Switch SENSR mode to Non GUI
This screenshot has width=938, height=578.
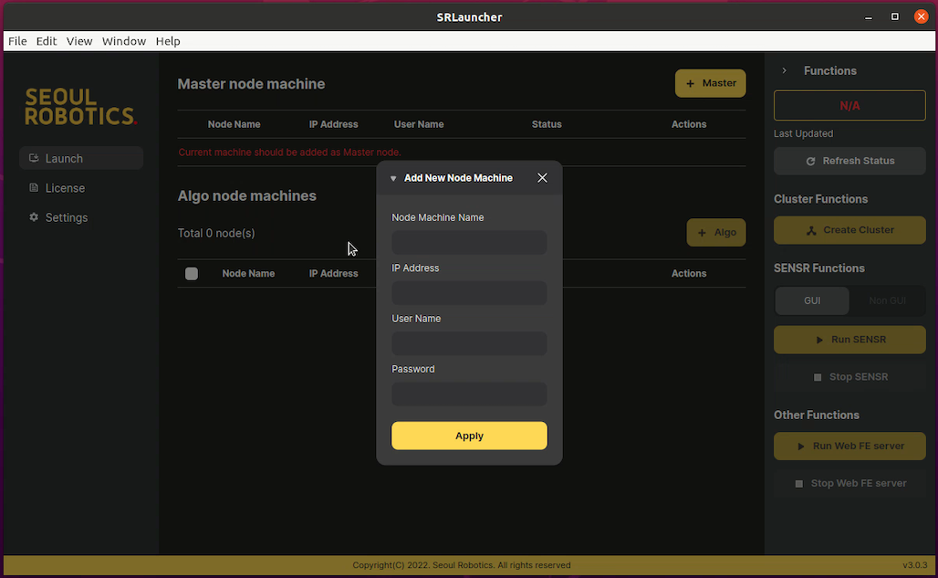pyautogui.click(x=887, y=300)
